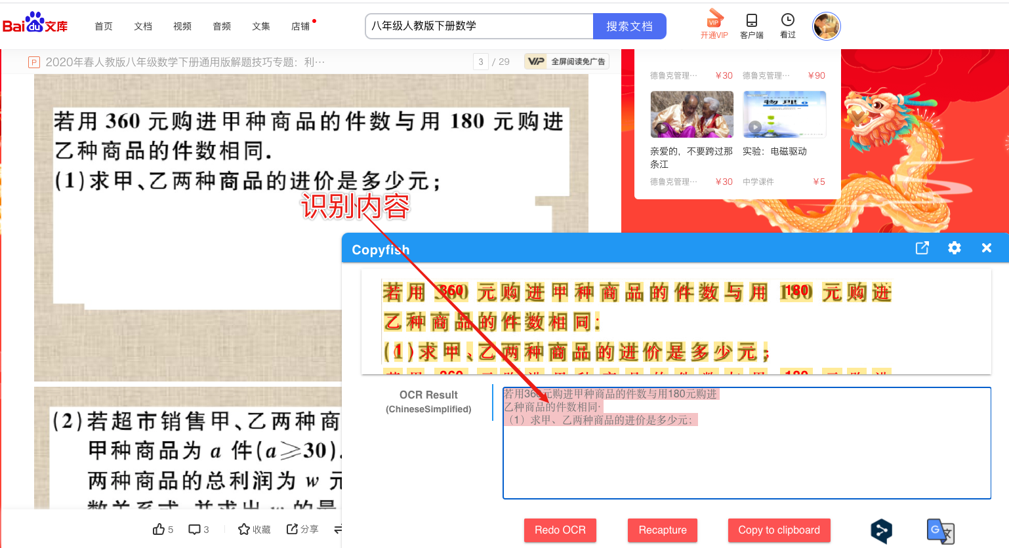1009x548 pixels.
Task: Click the thumbs-up like icon
Action: point(159,529)
